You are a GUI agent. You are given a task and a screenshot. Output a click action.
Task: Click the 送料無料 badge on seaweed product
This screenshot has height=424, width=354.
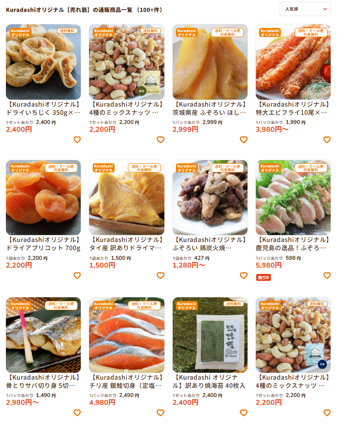[x=233, y=304]
